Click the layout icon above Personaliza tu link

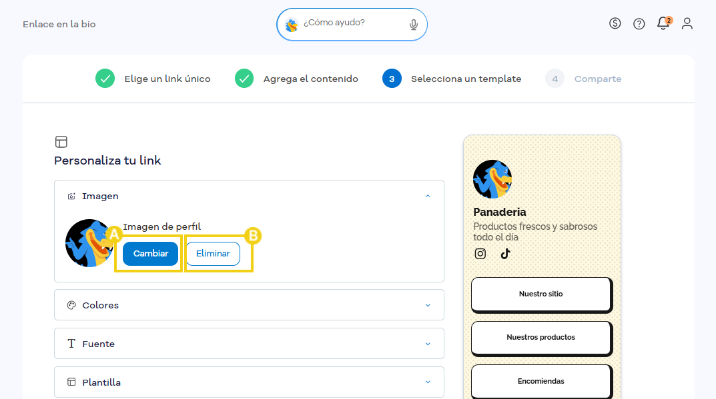(x=61, y=142)
